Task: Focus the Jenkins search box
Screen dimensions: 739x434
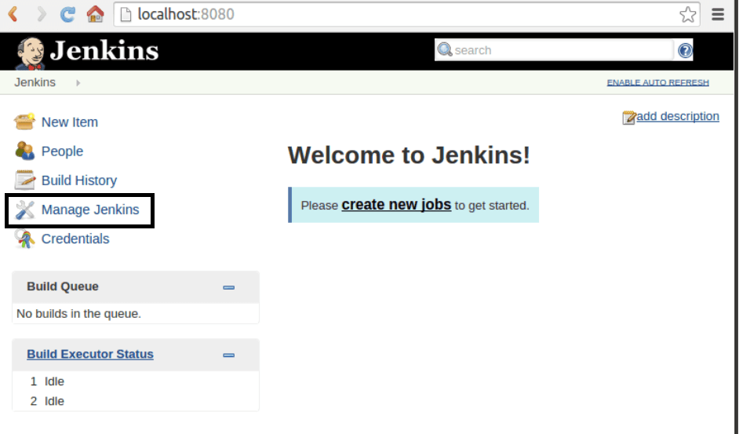Action: [554, 50]
